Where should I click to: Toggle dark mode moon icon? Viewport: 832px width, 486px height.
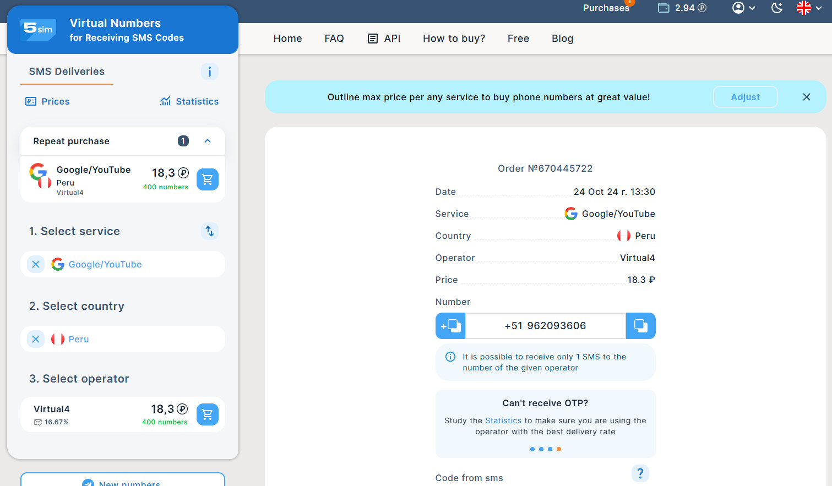point(777,8)
